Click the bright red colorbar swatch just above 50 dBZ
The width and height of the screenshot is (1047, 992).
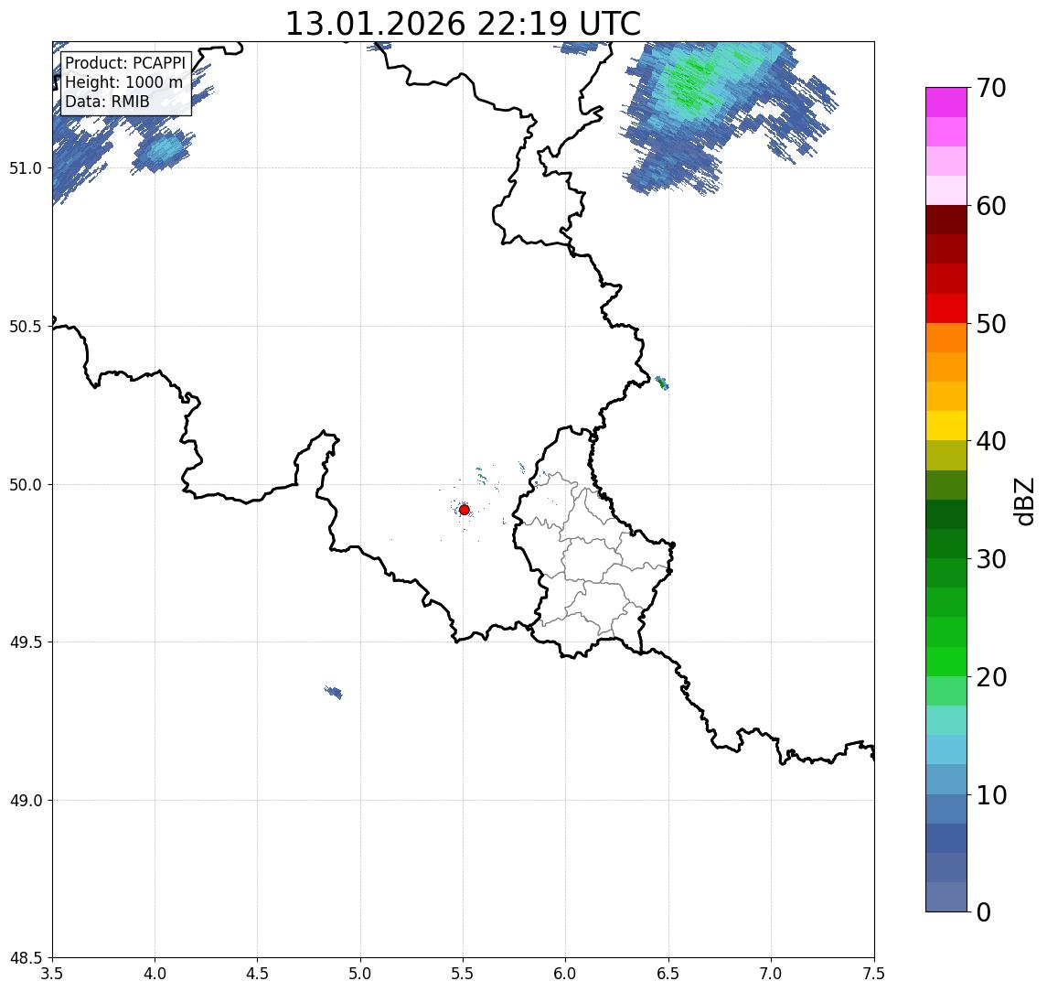tap(946, 308)
